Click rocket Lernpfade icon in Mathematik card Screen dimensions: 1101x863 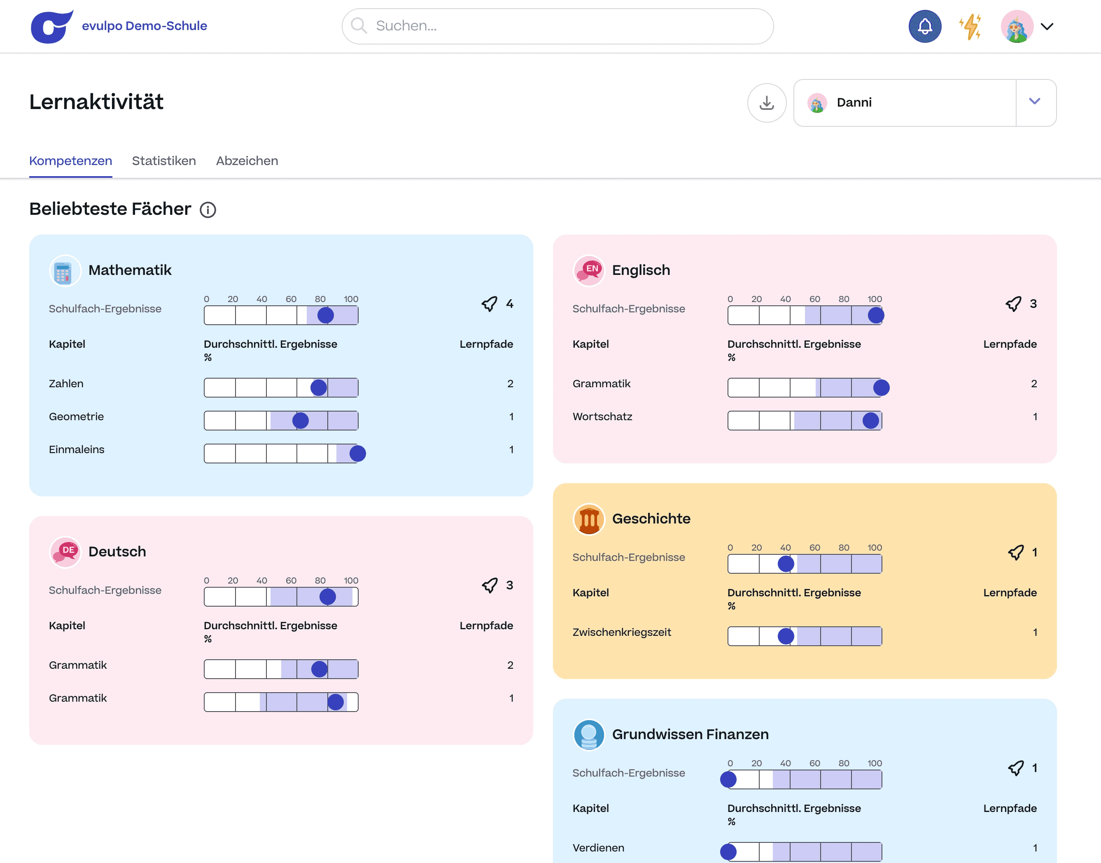pyautogui.click(x=489, y=304)
